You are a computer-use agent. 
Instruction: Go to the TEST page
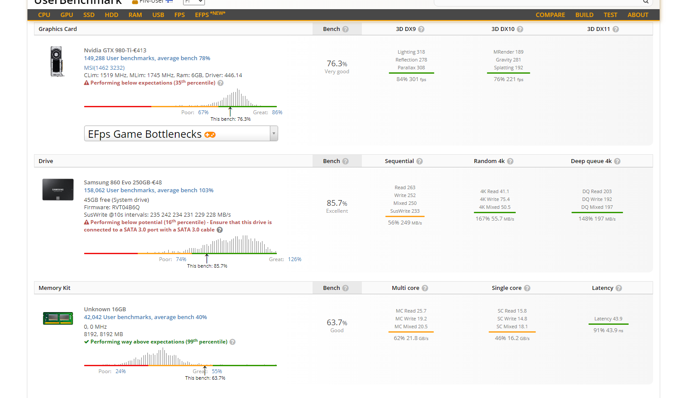610,15
